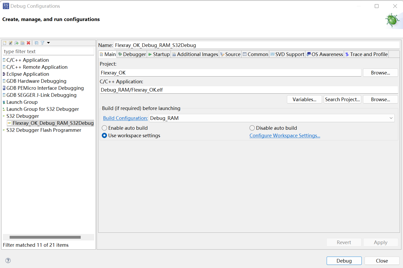Open Configure Workspace Settings link
The height and width of the screenshot is (268, 403).
pyautogui.click(x=285, y=135)
